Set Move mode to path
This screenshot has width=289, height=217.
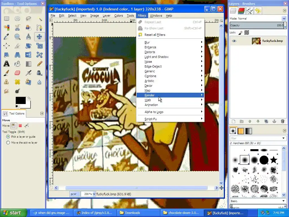[x=27, y=126]
